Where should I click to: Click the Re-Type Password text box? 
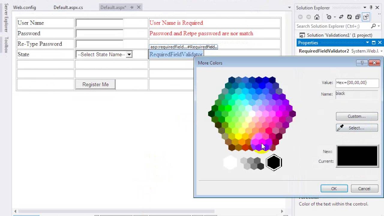coord(99,44)
